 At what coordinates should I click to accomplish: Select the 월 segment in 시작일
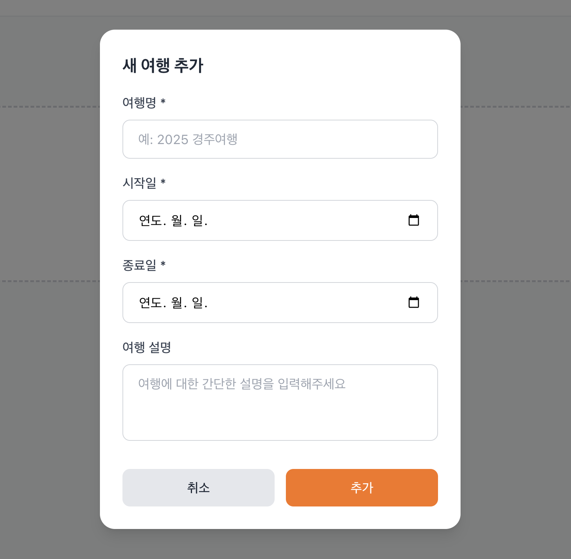(177, 221)
